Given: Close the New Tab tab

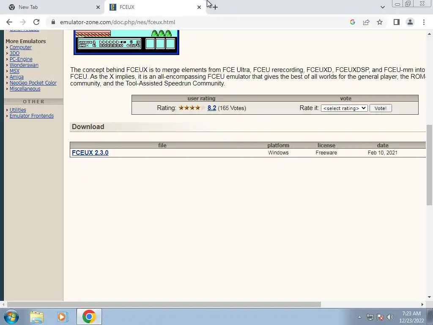Looking at the screenshot, I should (x=98, y=7).
